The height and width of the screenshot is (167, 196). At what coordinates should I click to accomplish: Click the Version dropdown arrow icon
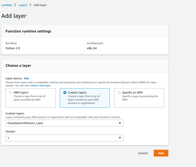(120, 138)
